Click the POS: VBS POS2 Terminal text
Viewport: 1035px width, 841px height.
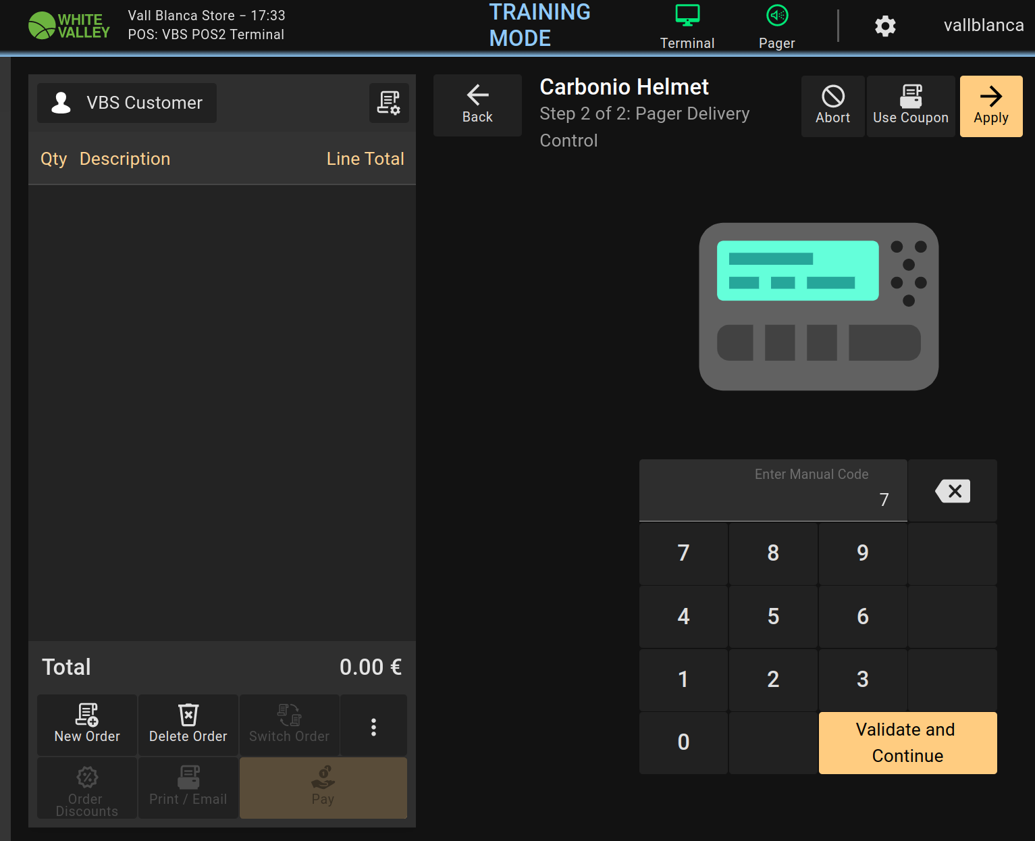coord(206,34)
